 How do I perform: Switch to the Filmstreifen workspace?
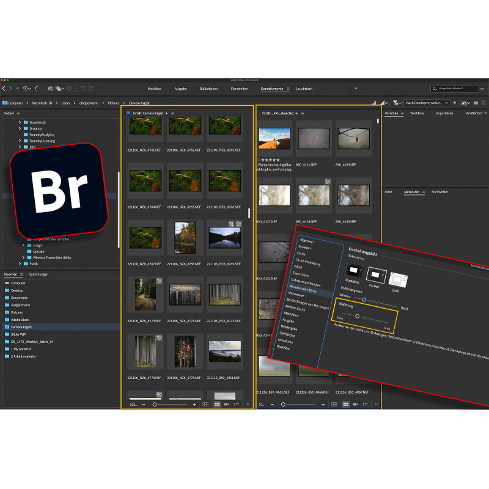pyautogui.click(x=240, y=89)
